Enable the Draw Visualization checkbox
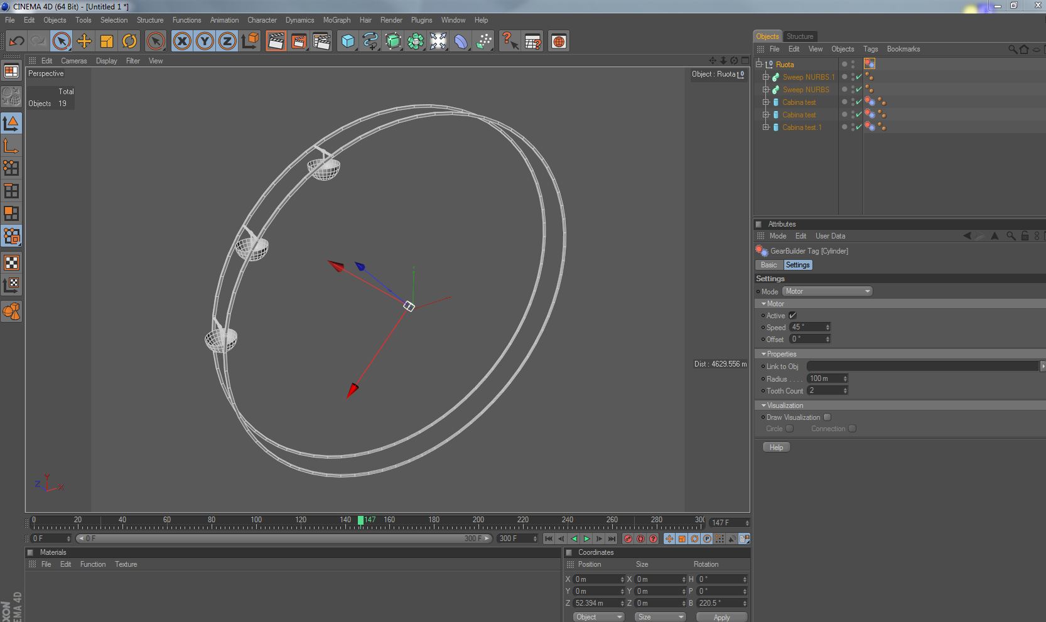This screenshot has height=622, width=1046. pyautogui.click(x=828, y=417)
